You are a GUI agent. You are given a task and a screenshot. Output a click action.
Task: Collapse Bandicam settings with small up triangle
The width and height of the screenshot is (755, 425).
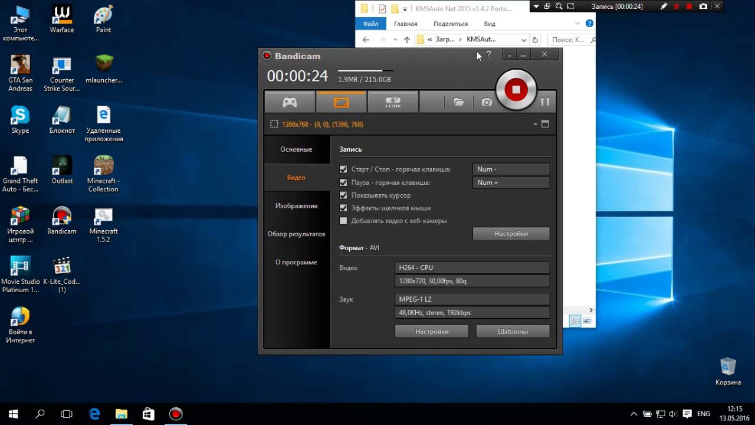536,125
